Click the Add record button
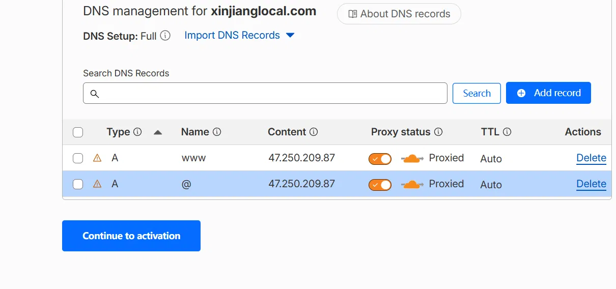616x289 pixels. [x=548, y=93]
